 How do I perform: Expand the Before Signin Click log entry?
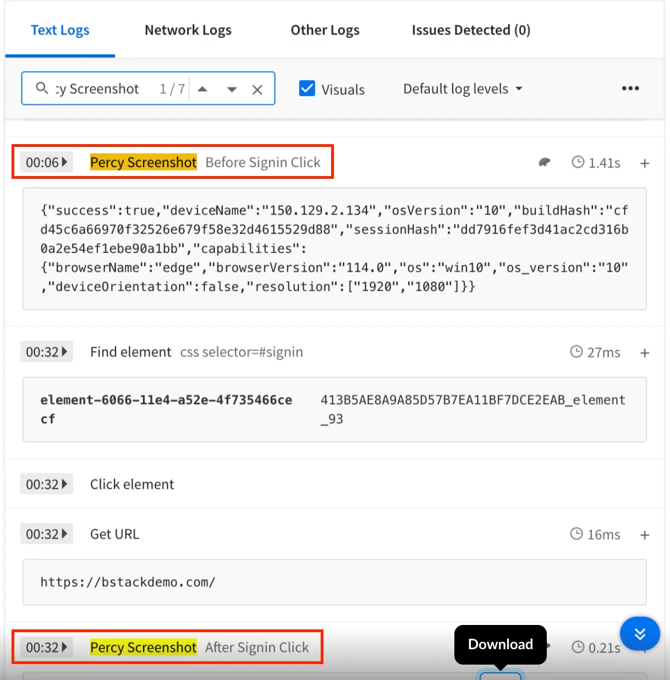[x=645, y=163]
